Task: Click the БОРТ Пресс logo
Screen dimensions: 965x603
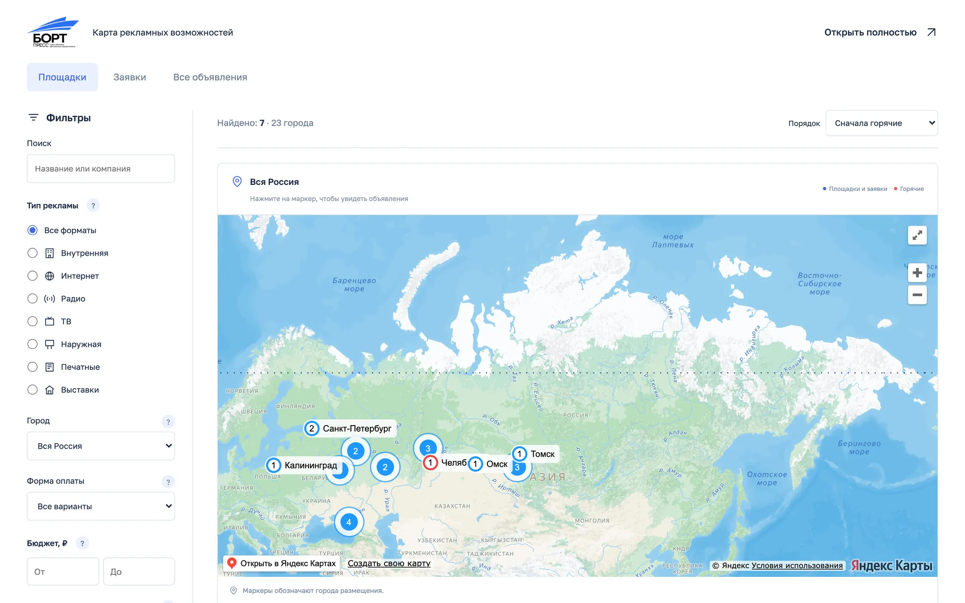Action: coord(53,32)
